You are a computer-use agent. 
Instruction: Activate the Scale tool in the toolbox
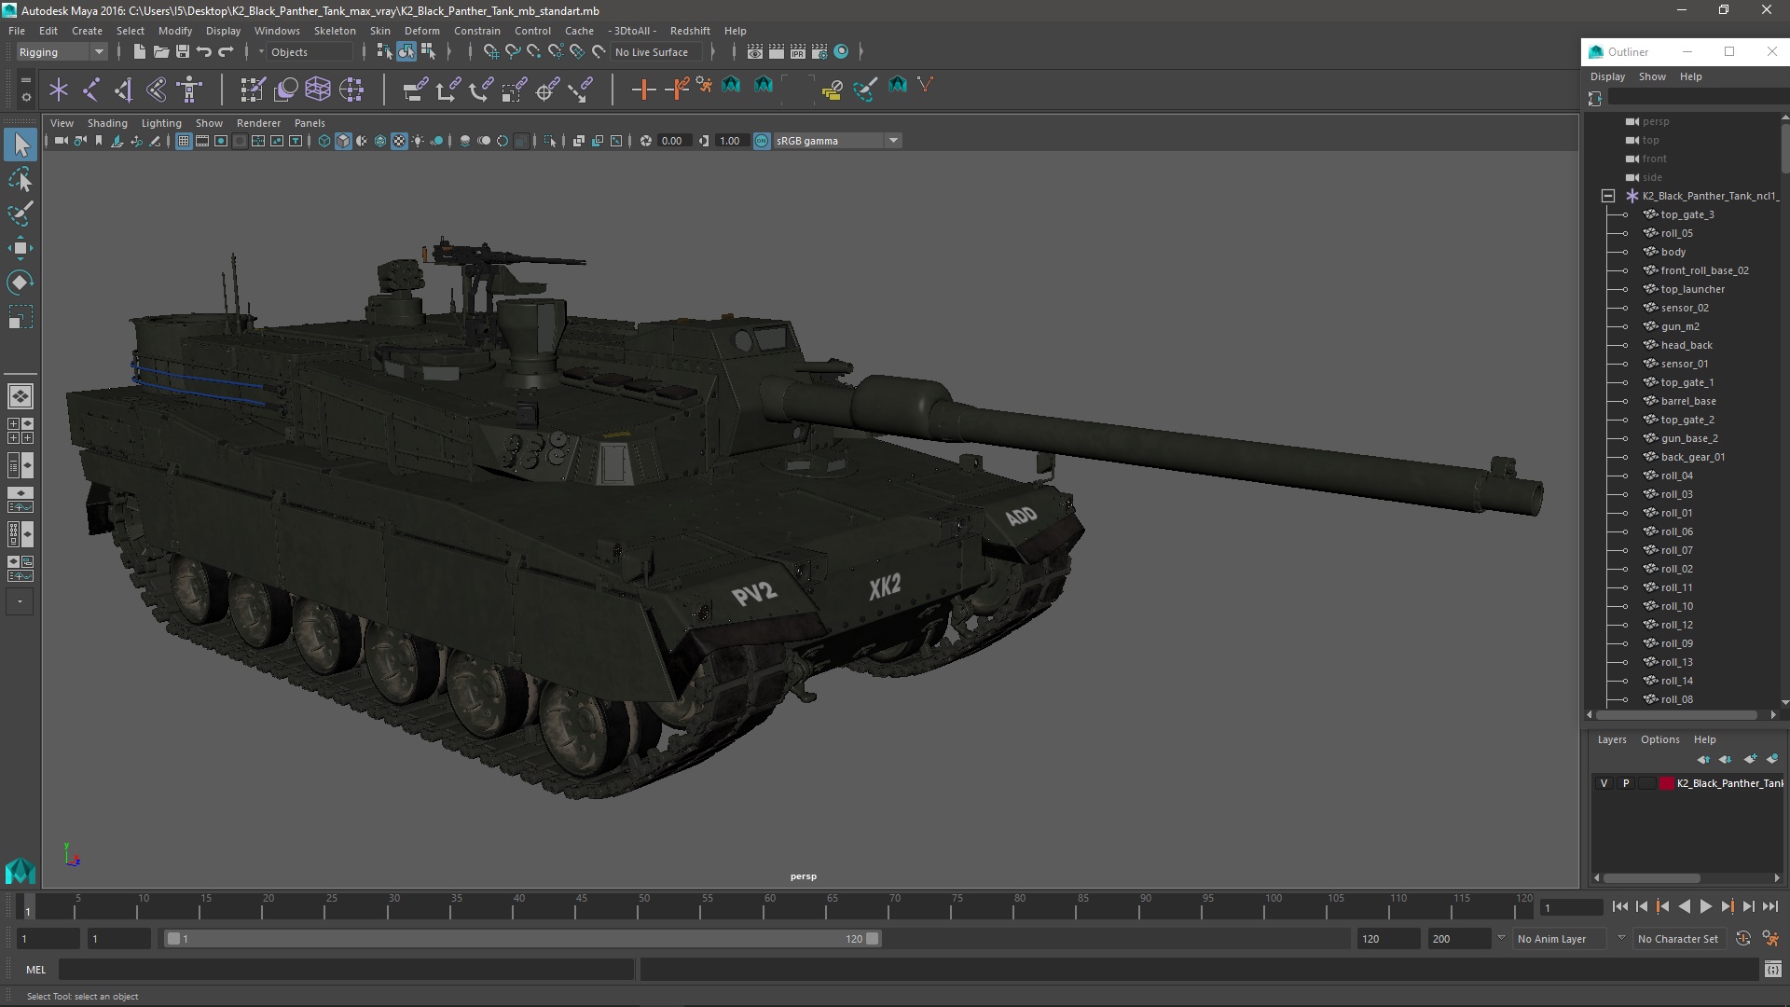point(21,317)
